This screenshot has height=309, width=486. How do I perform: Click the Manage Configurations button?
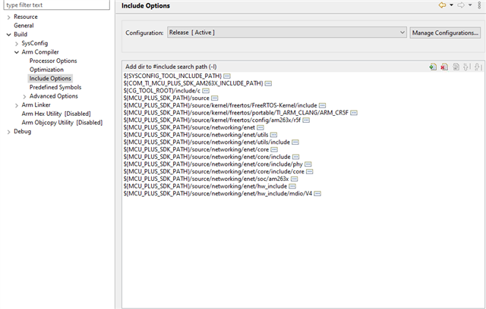(445, 33)
